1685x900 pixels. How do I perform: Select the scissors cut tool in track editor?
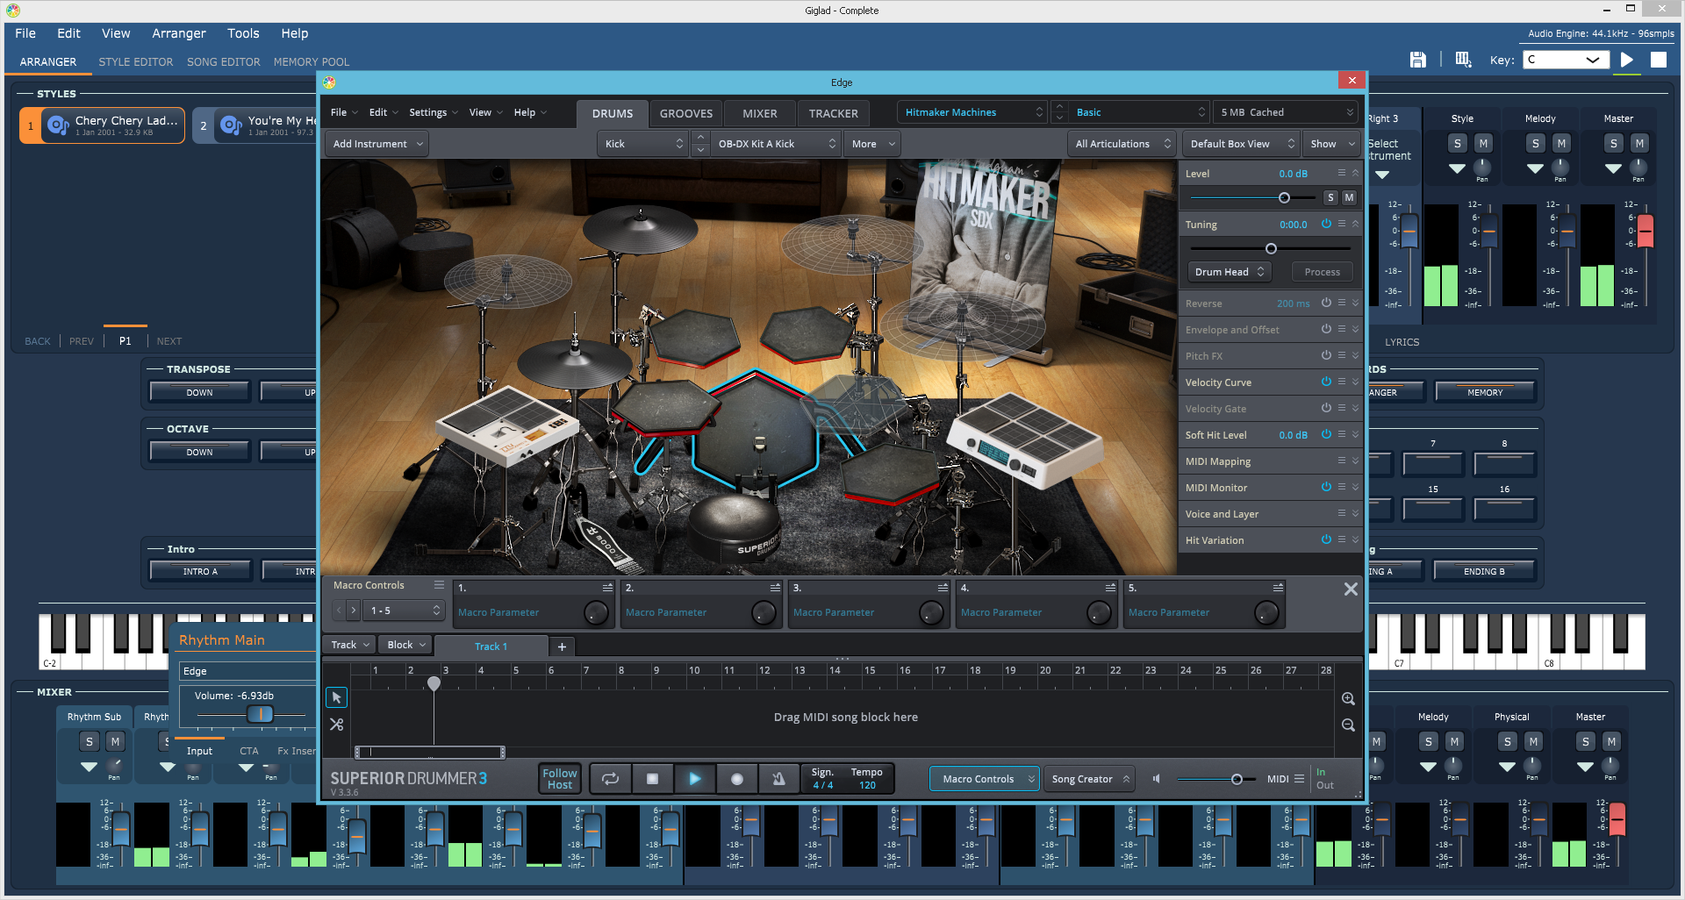[x=336, y=725]
